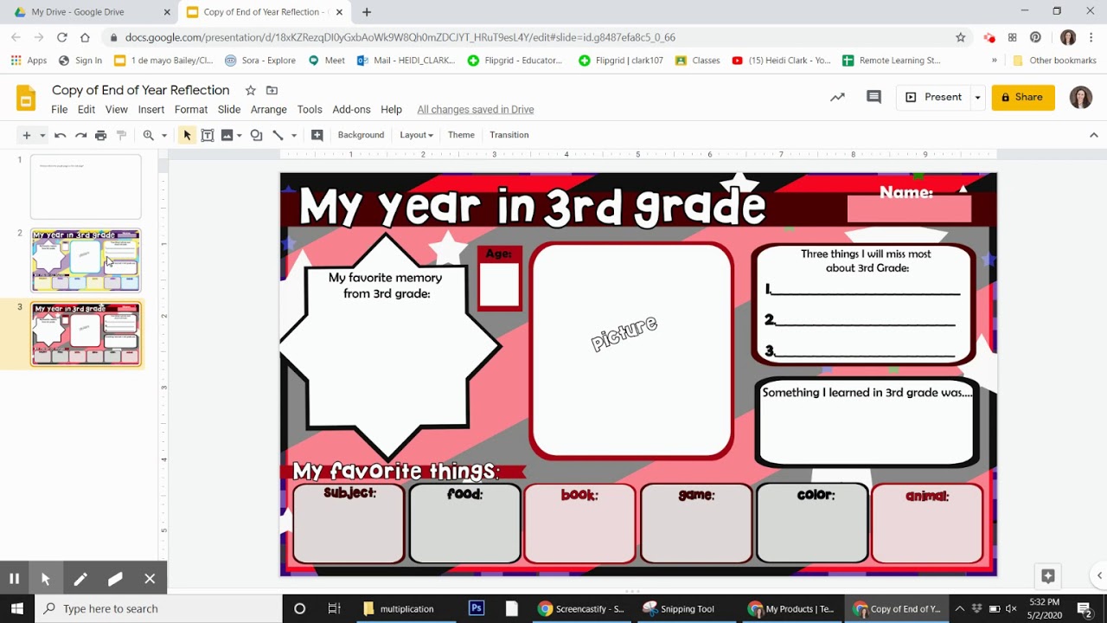
Task: Open the Tools menu
Action: (x=310, y=110)
